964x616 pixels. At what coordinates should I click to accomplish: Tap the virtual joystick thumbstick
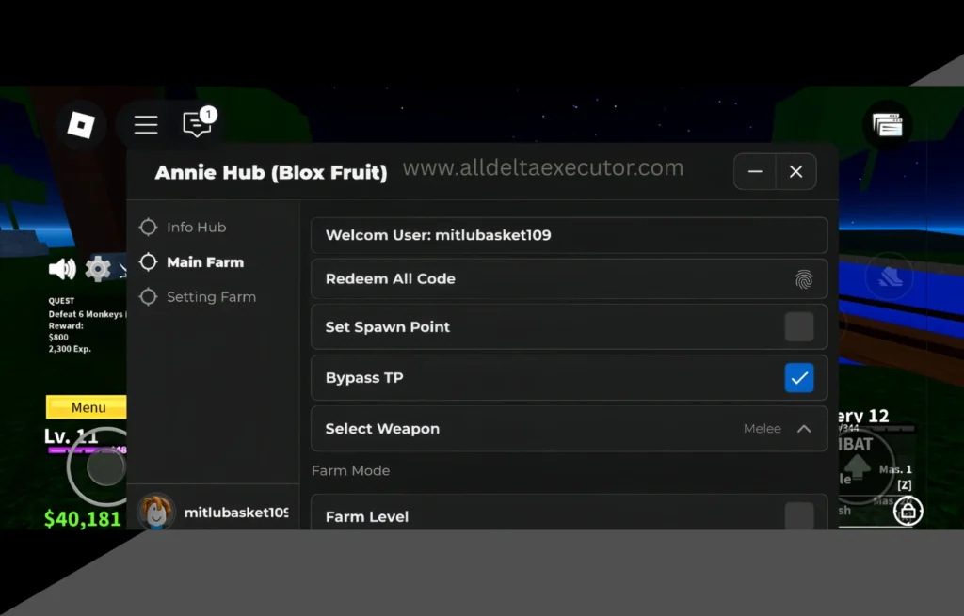(x=104, y=467)
